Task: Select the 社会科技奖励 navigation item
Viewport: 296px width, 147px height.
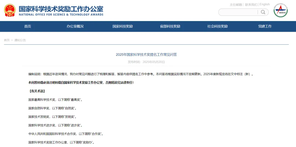Action: (217, 26)
